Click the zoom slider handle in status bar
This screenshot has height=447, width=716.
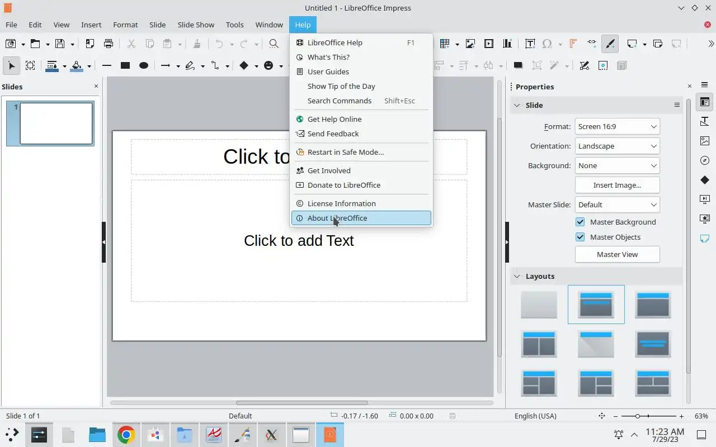click(637, 416)
